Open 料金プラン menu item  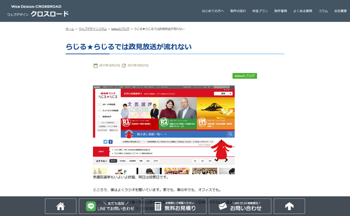point(260,11)
